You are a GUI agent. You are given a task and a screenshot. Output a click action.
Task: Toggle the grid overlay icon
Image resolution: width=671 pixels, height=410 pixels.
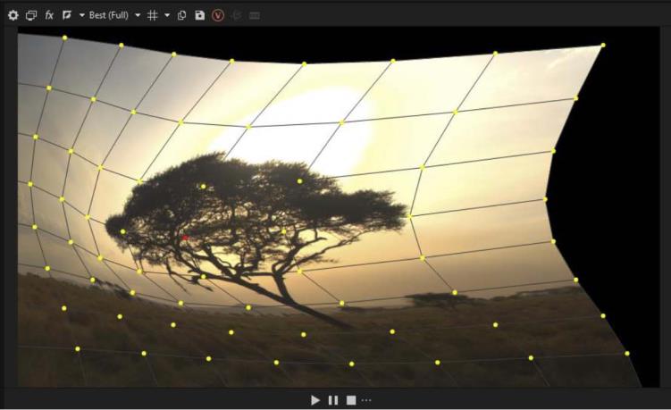click(x=153, y=15)
